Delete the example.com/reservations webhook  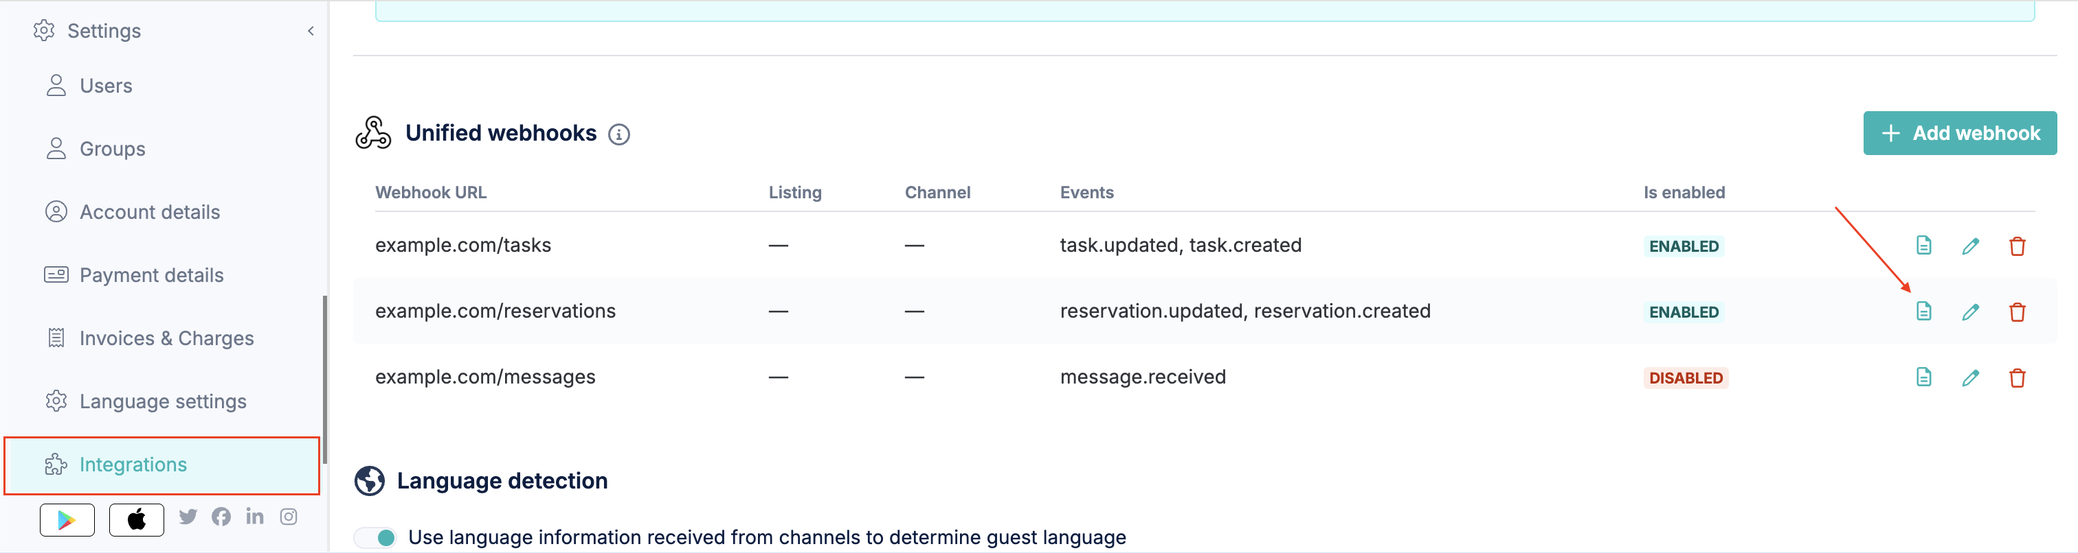click(x=2017, y=311)
